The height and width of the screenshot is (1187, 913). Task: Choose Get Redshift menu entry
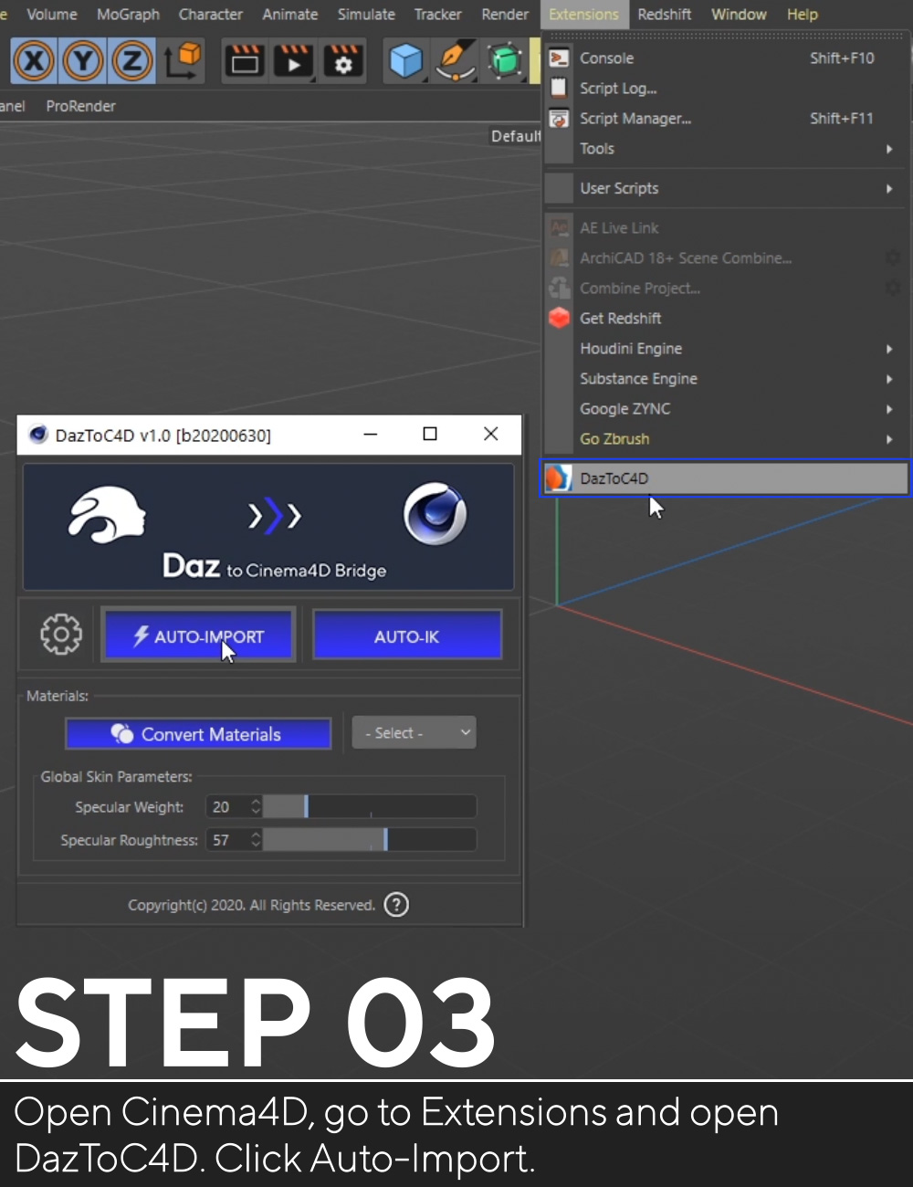[x=726, y=319]
